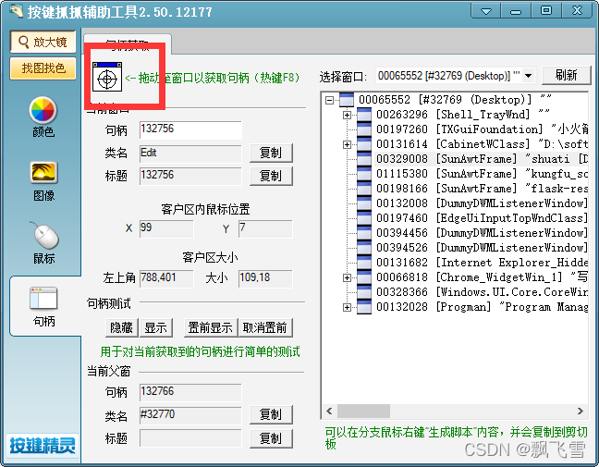Screen dimensions: 599x467
Task: Open the 颜色 color tool in sidebar
Action: [43, 117]
